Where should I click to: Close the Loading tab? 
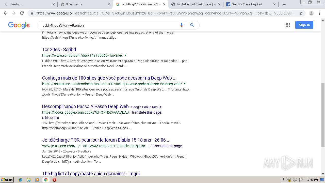click(53, 4)
